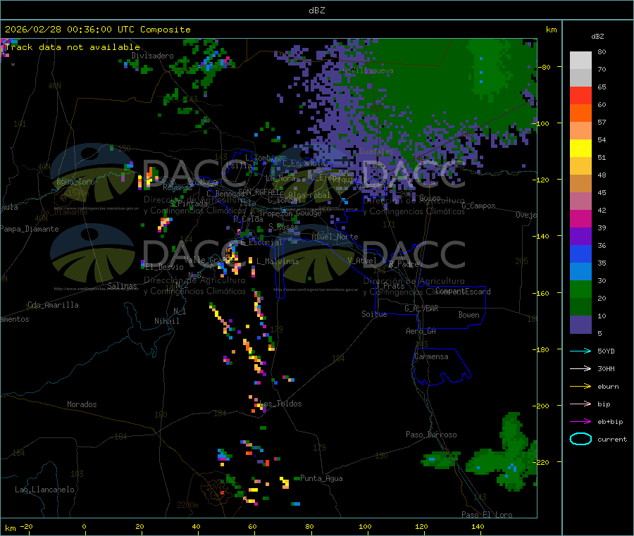Click the 'L_Malvinas' map label
This screenshot has height=536, width=634.
pos(278,261)
